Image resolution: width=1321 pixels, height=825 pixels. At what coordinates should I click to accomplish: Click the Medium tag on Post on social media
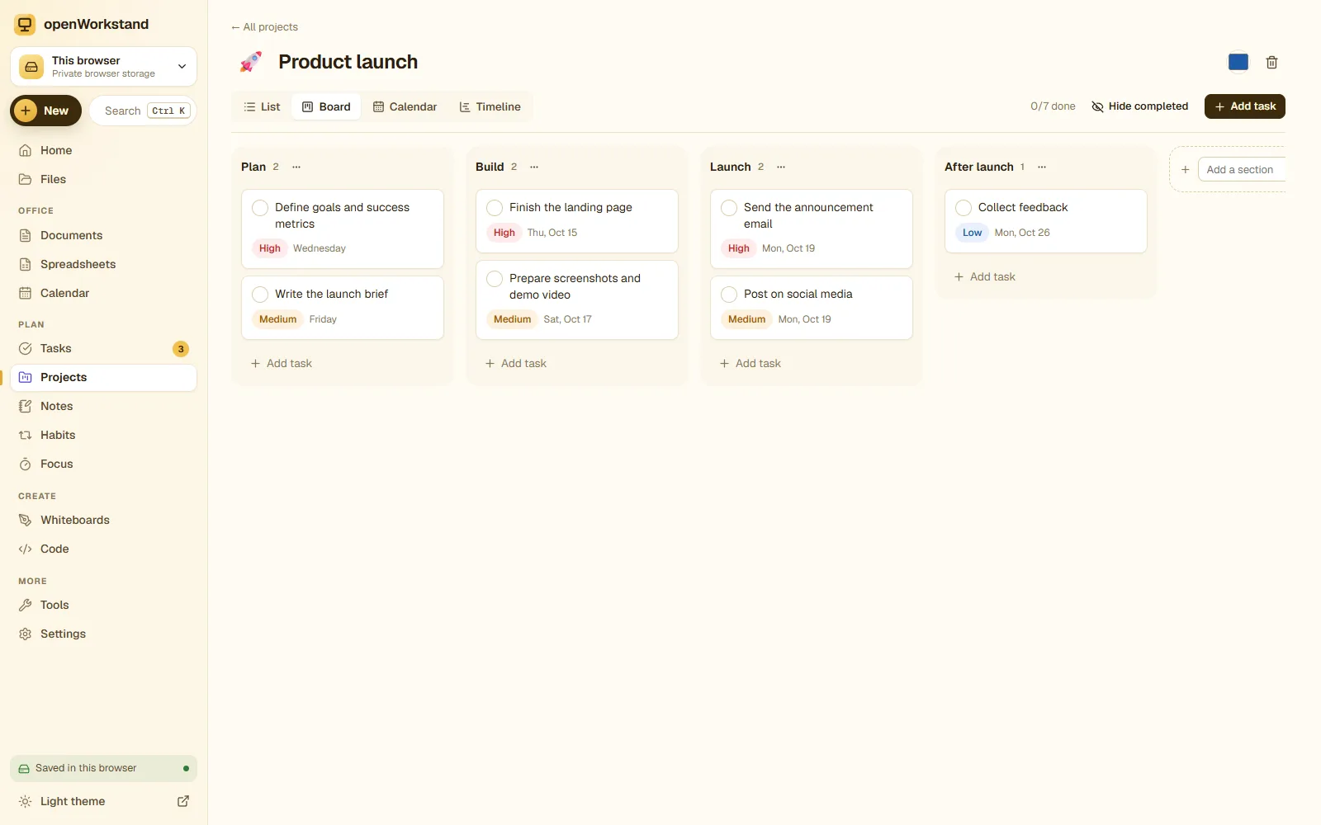[747, 319]
